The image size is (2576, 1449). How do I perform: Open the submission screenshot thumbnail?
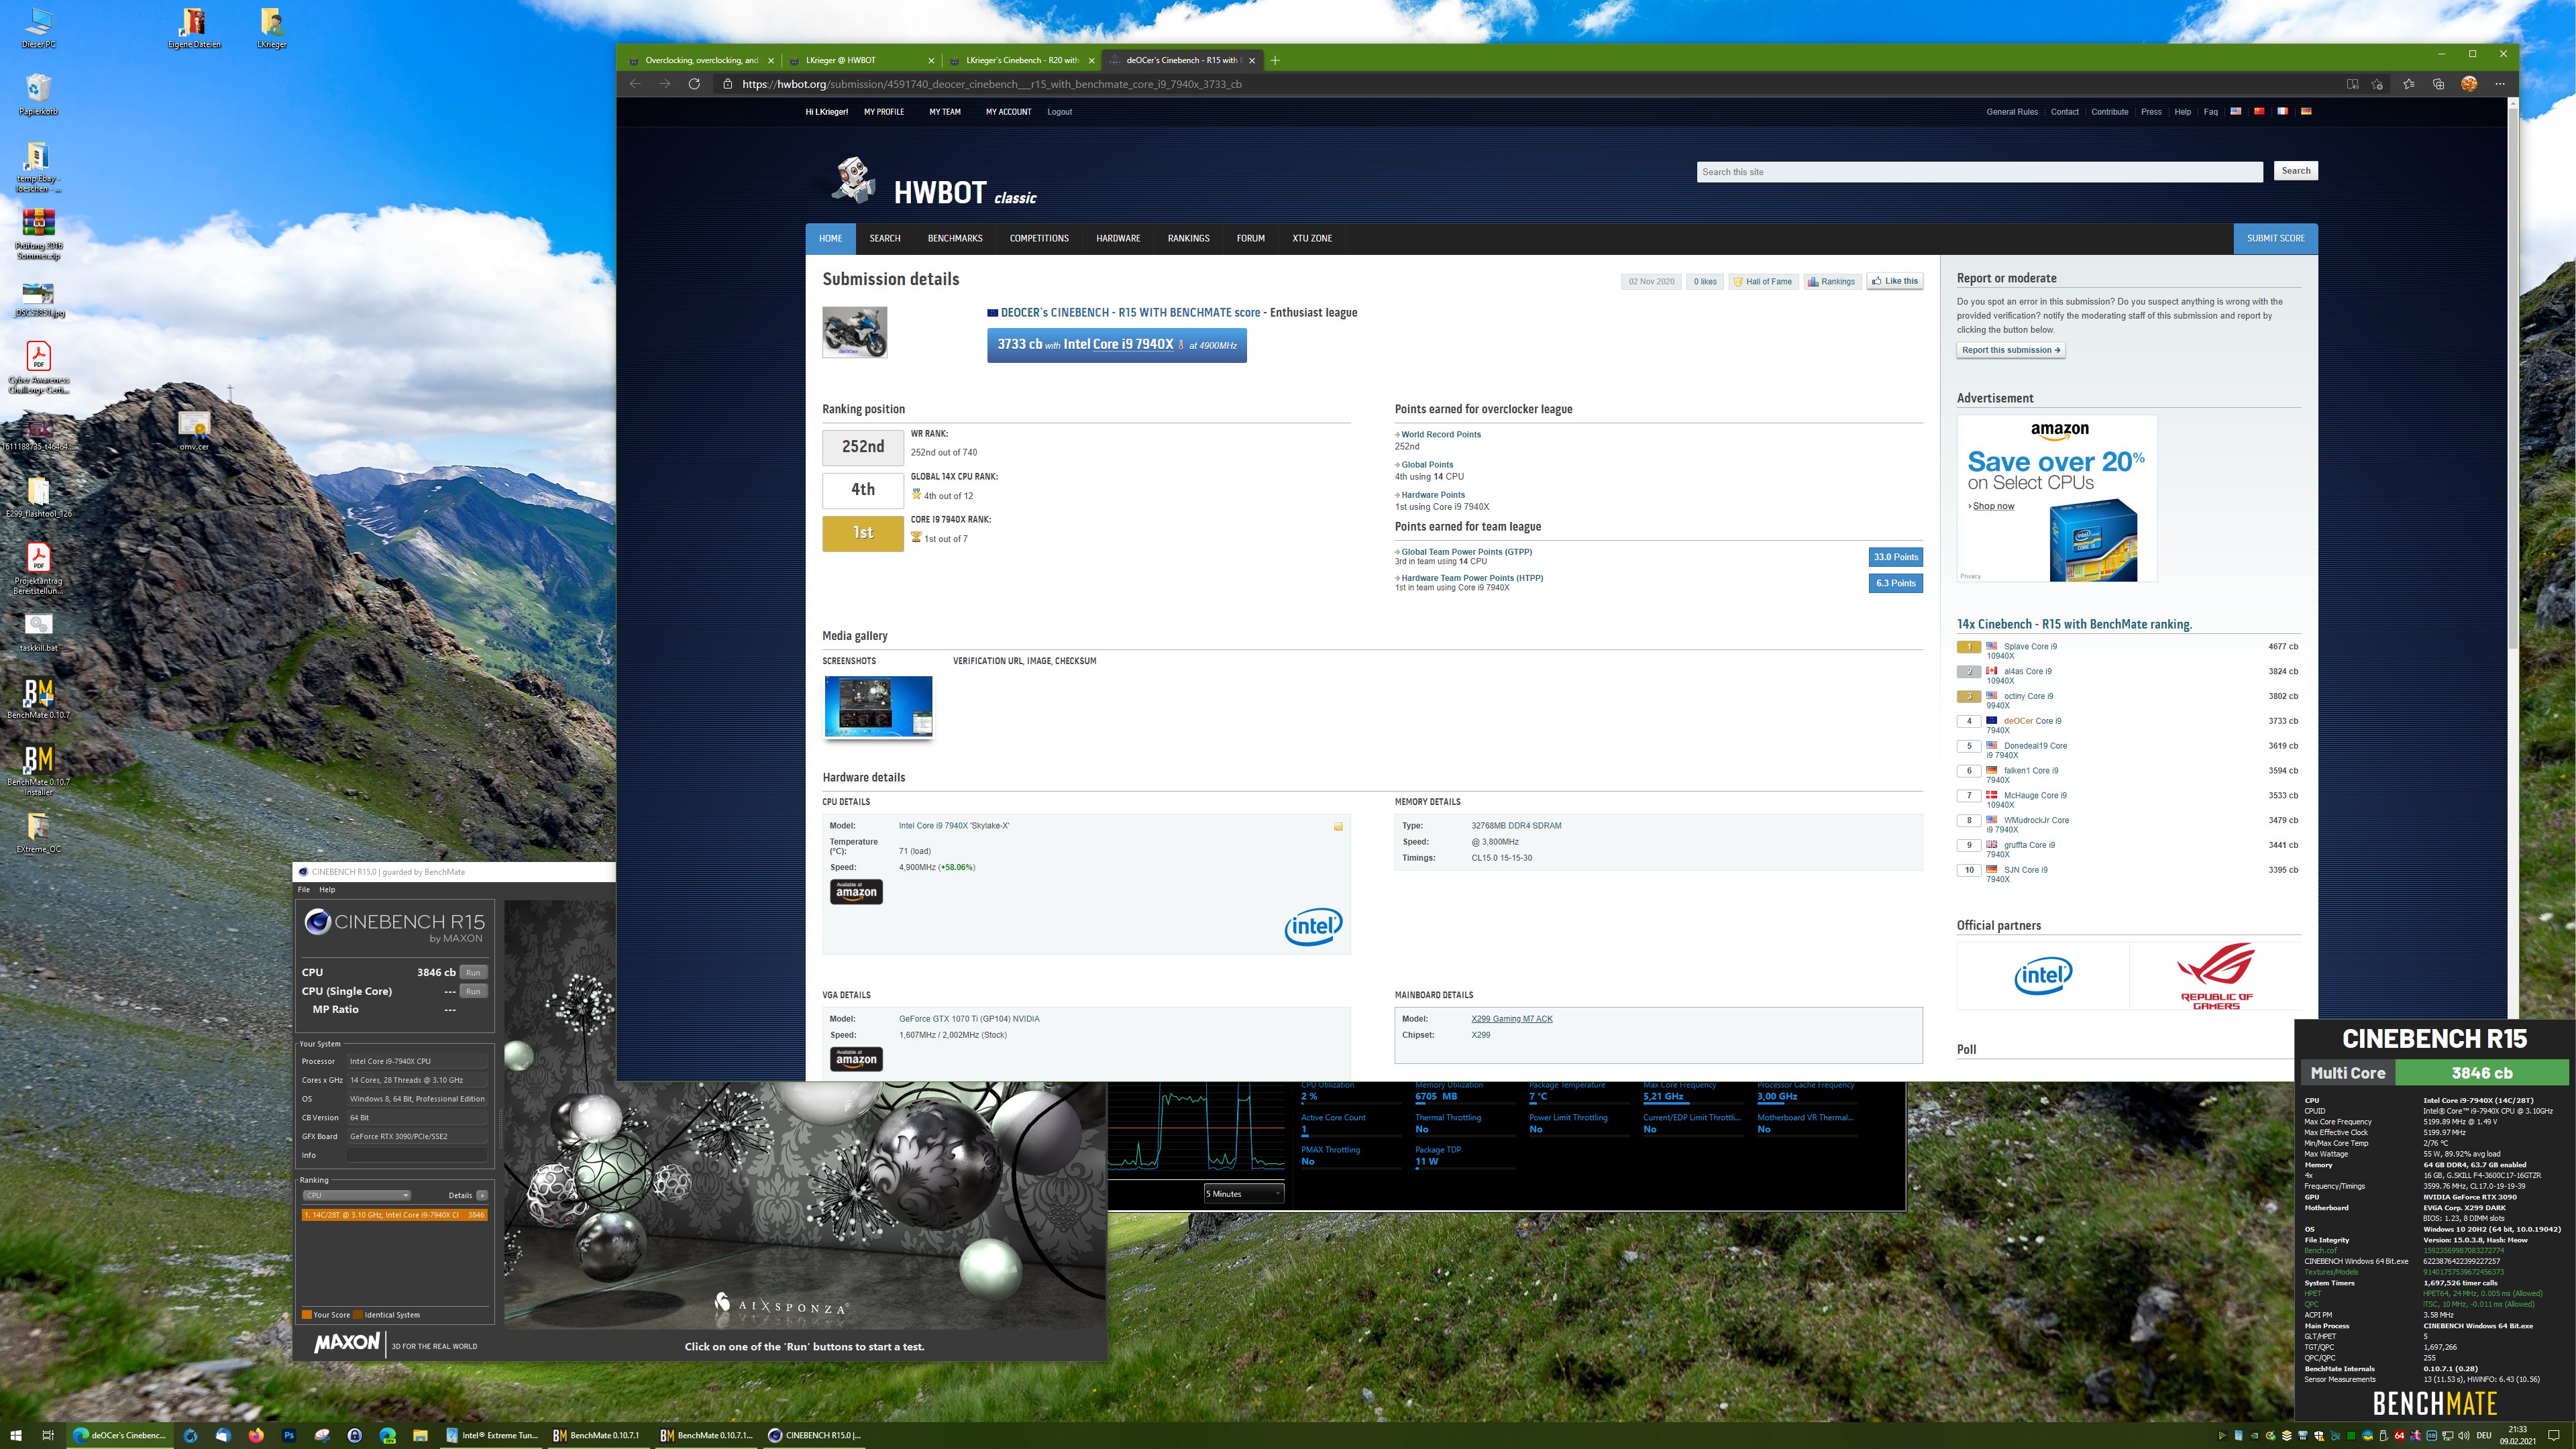click(x=878, y=706)
